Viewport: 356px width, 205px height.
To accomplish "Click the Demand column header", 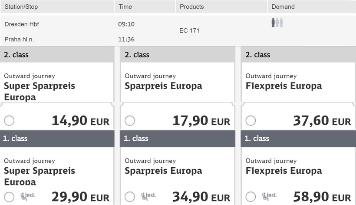I will [x=283, y=7].
